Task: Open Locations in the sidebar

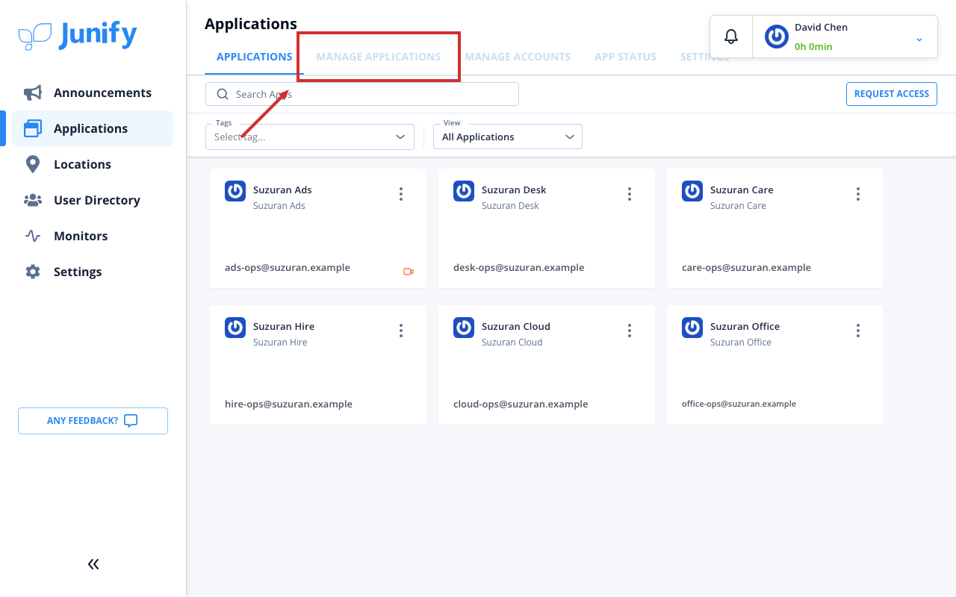Action: point(93,164)
